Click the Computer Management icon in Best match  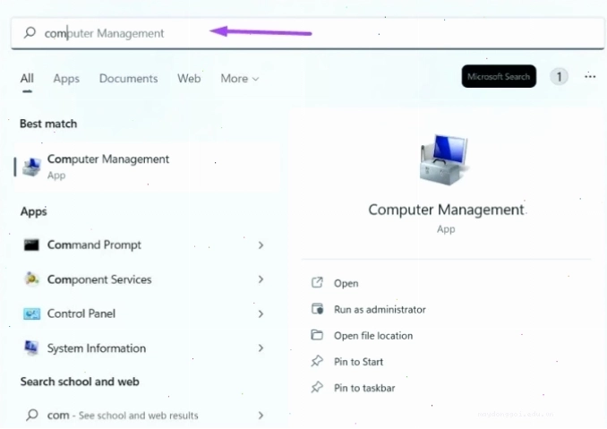(x=31, y=167)
